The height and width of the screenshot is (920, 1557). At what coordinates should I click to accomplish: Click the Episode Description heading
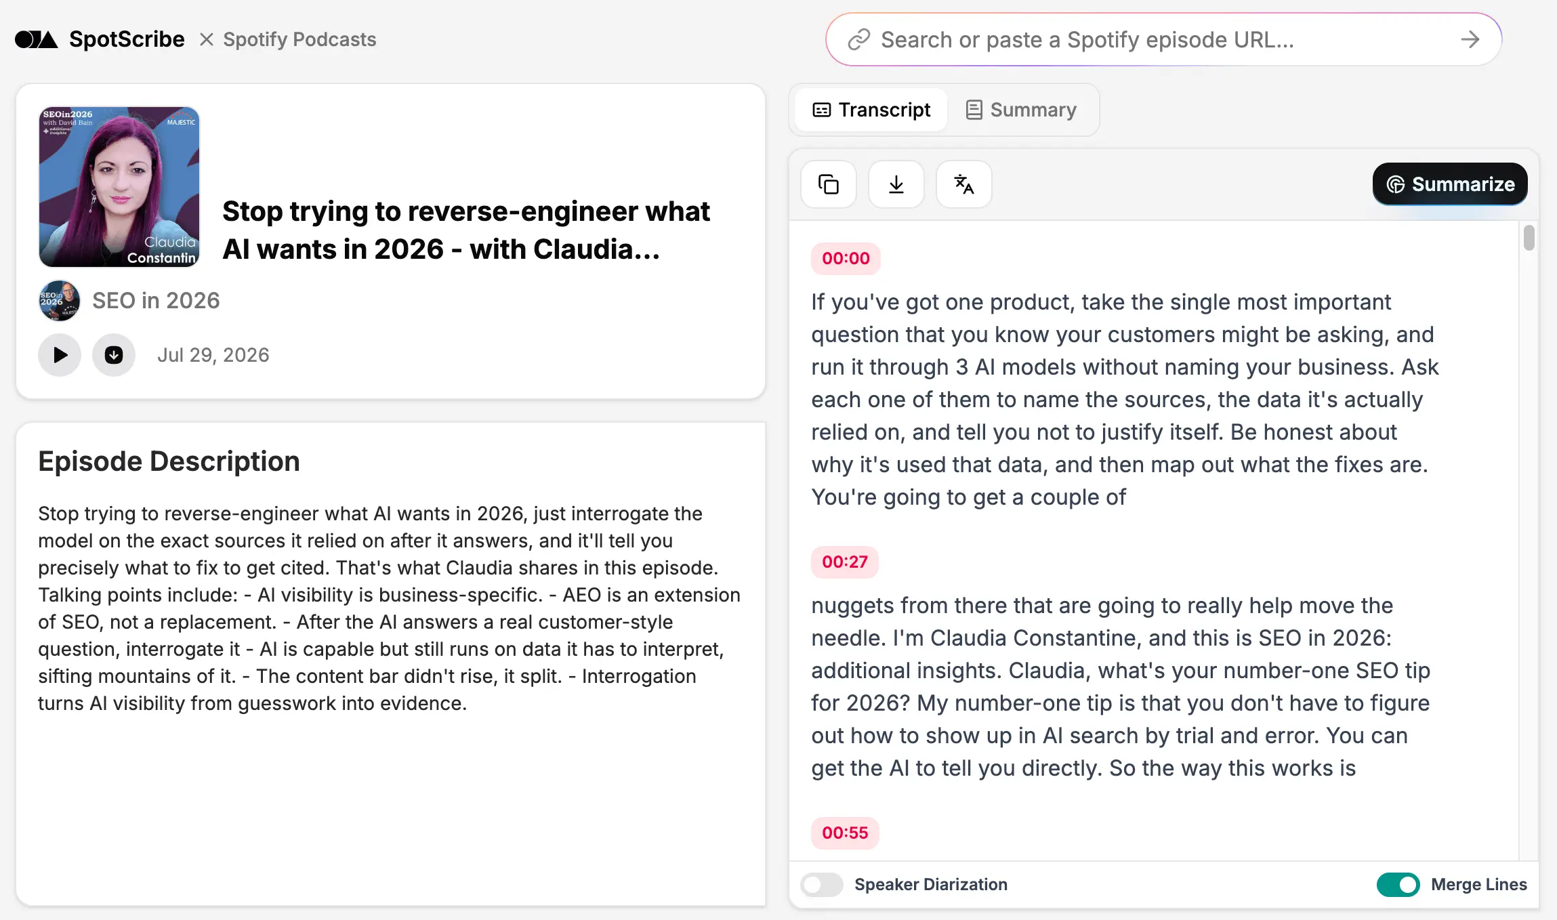tap(169, 461)
